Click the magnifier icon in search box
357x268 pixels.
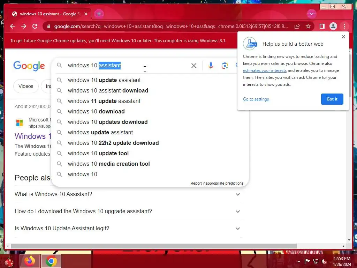point(59,65)
